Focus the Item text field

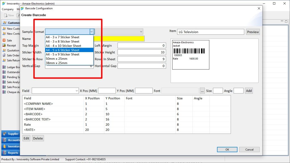click(210, 32)
